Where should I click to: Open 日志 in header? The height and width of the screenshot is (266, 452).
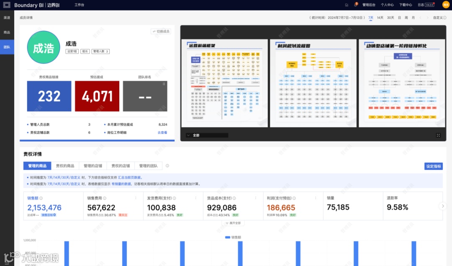(x=421, y=5)
